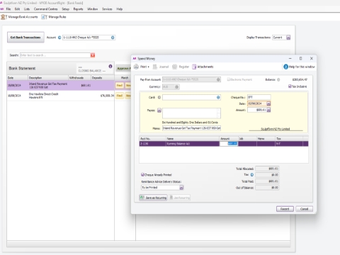Screen dimensions: 340x255
Task: Click the Tax code cell in allocation row
Action: click(289, 144)
